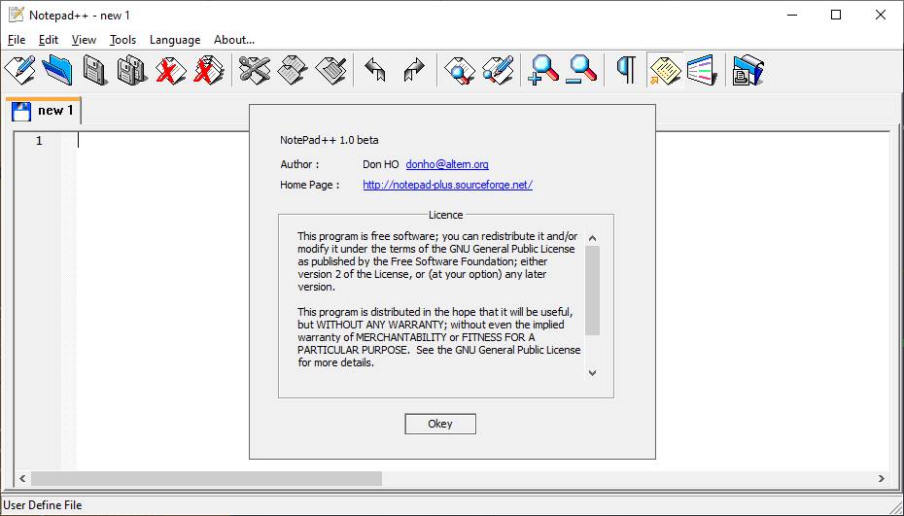Screen dimensions: 904x516
Task: Click the New file toolbar icon
Action: (19, 70)
